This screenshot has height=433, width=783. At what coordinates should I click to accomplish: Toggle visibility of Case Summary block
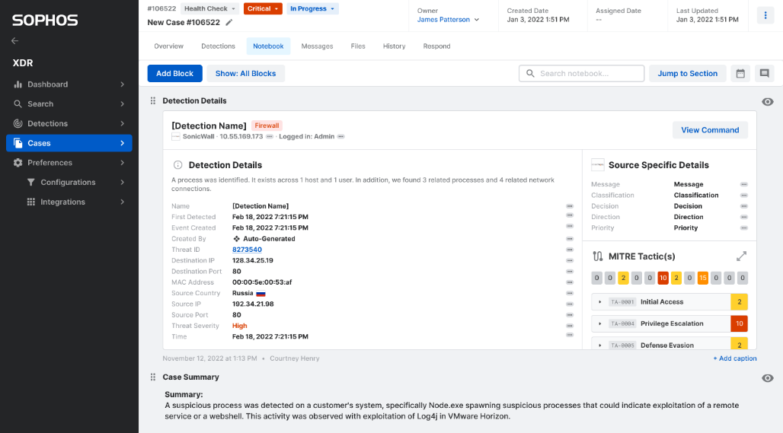tap(768, 378)
